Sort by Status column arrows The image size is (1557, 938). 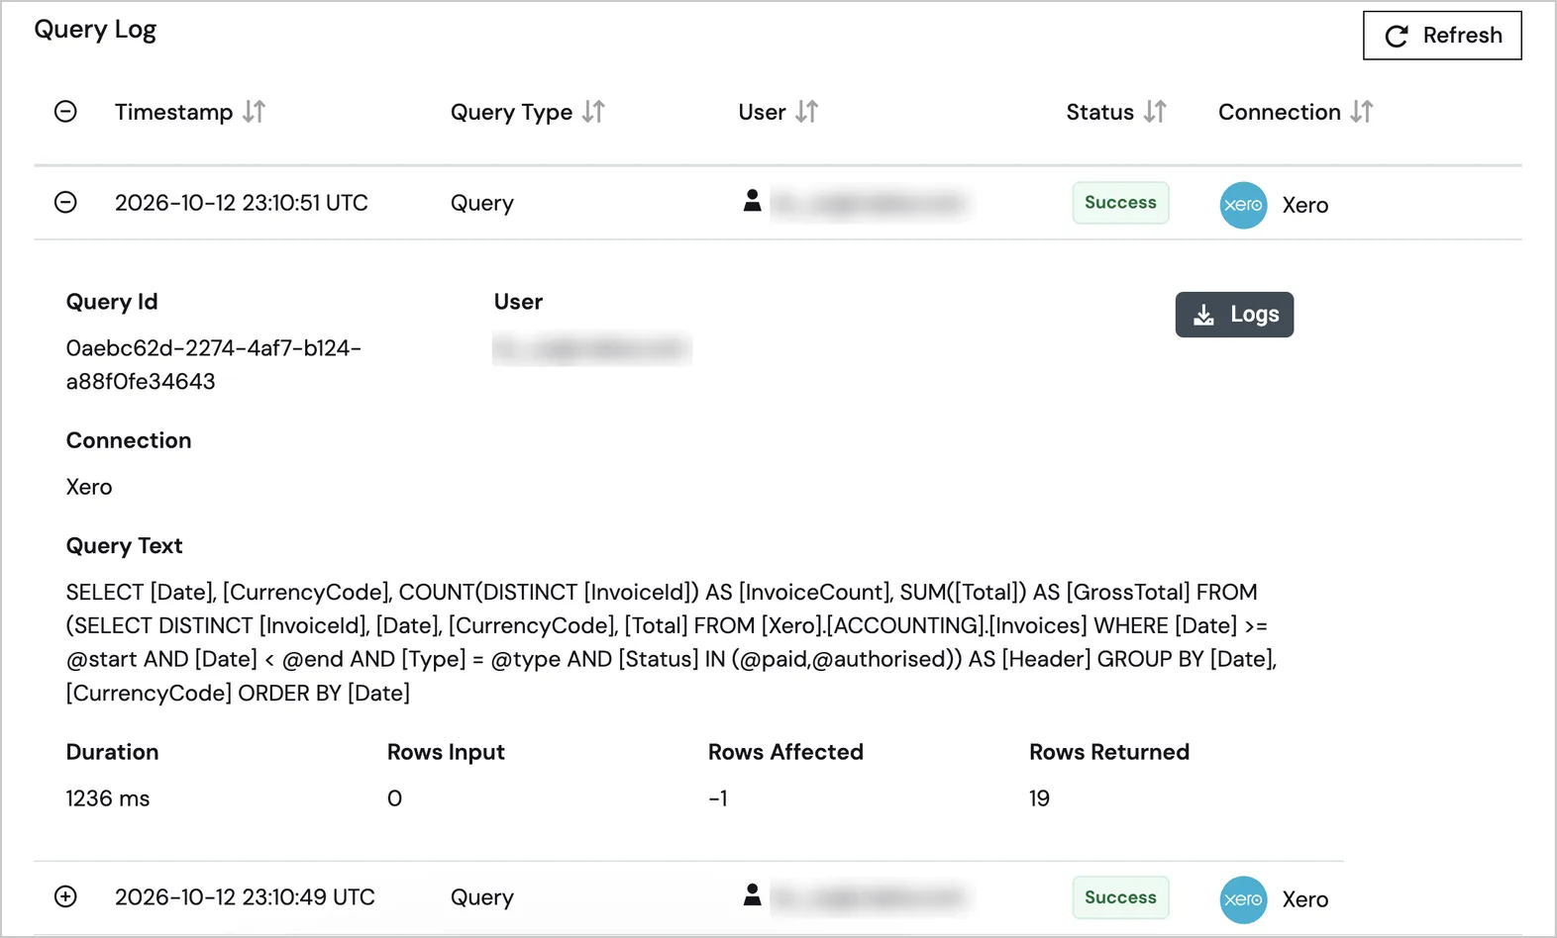coord(1155,112)
